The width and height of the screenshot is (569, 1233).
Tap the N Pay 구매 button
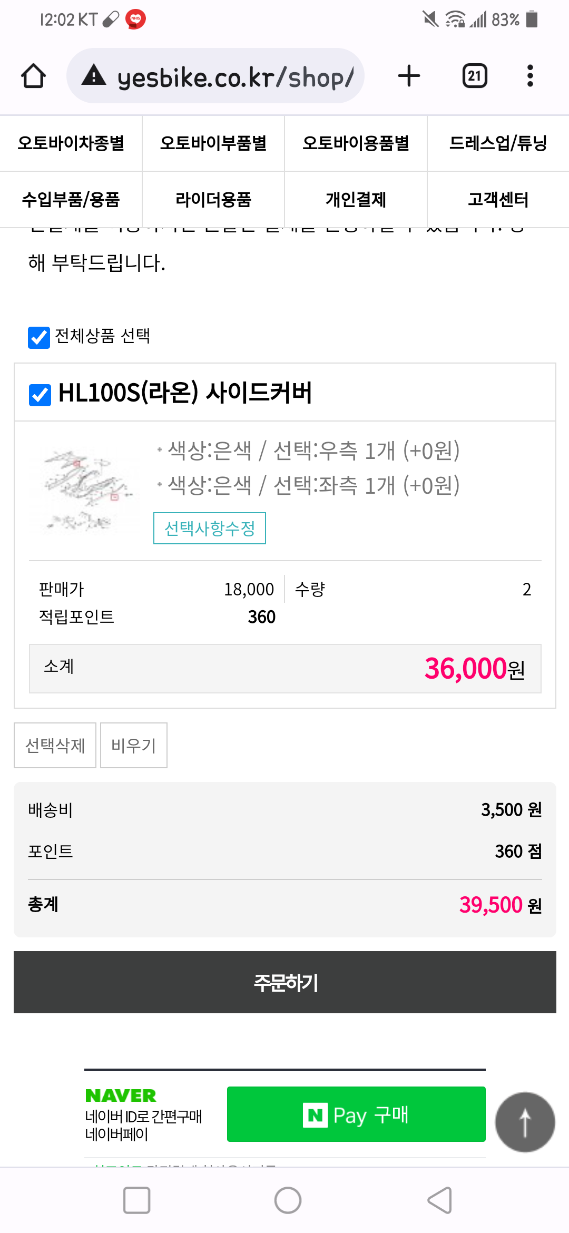356,1114
